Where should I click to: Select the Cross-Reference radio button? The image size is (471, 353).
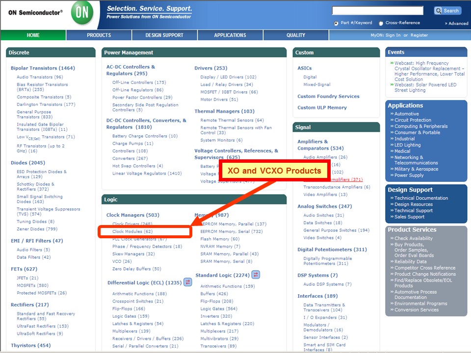click(x=381, y=23)
